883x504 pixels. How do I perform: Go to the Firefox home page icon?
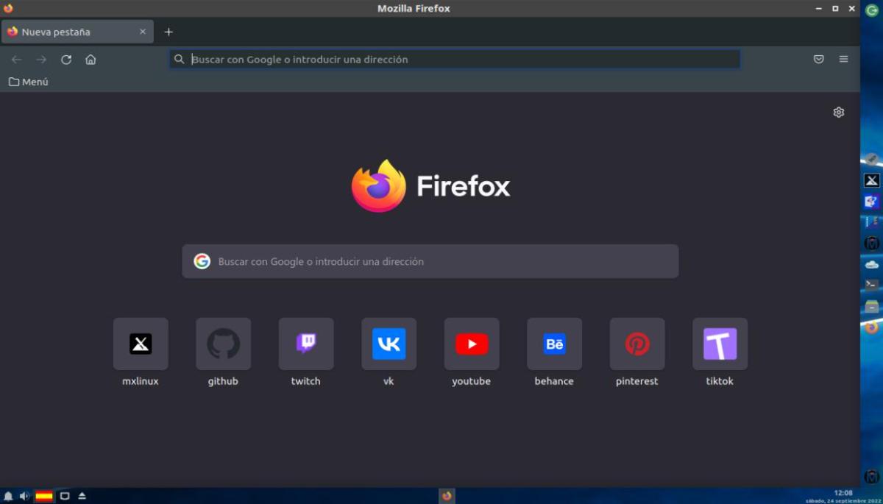tap(91, 60)
